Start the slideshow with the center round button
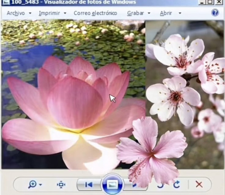 point(112,185)
